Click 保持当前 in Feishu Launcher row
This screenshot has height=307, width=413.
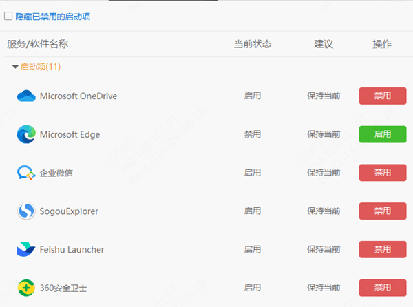click(324, 249)
